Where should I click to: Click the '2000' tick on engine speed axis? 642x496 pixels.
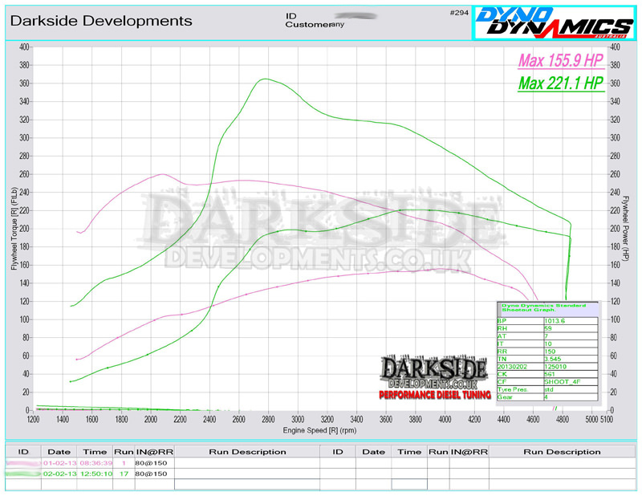[151, 420]
